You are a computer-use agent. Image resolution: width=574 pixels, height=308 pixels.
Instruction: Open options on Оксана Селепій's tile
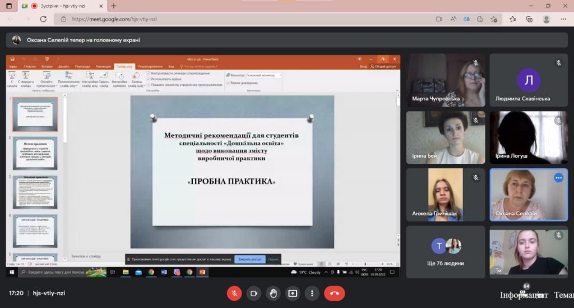(558, 177)
